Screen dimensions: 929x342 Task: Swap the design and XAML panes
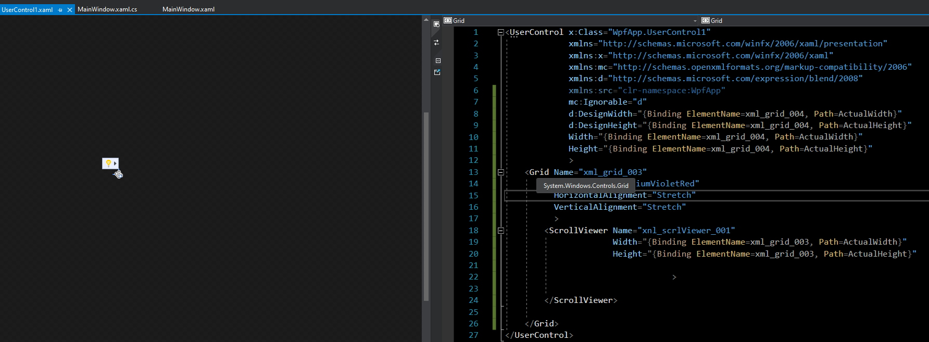[x=436, y=43]
